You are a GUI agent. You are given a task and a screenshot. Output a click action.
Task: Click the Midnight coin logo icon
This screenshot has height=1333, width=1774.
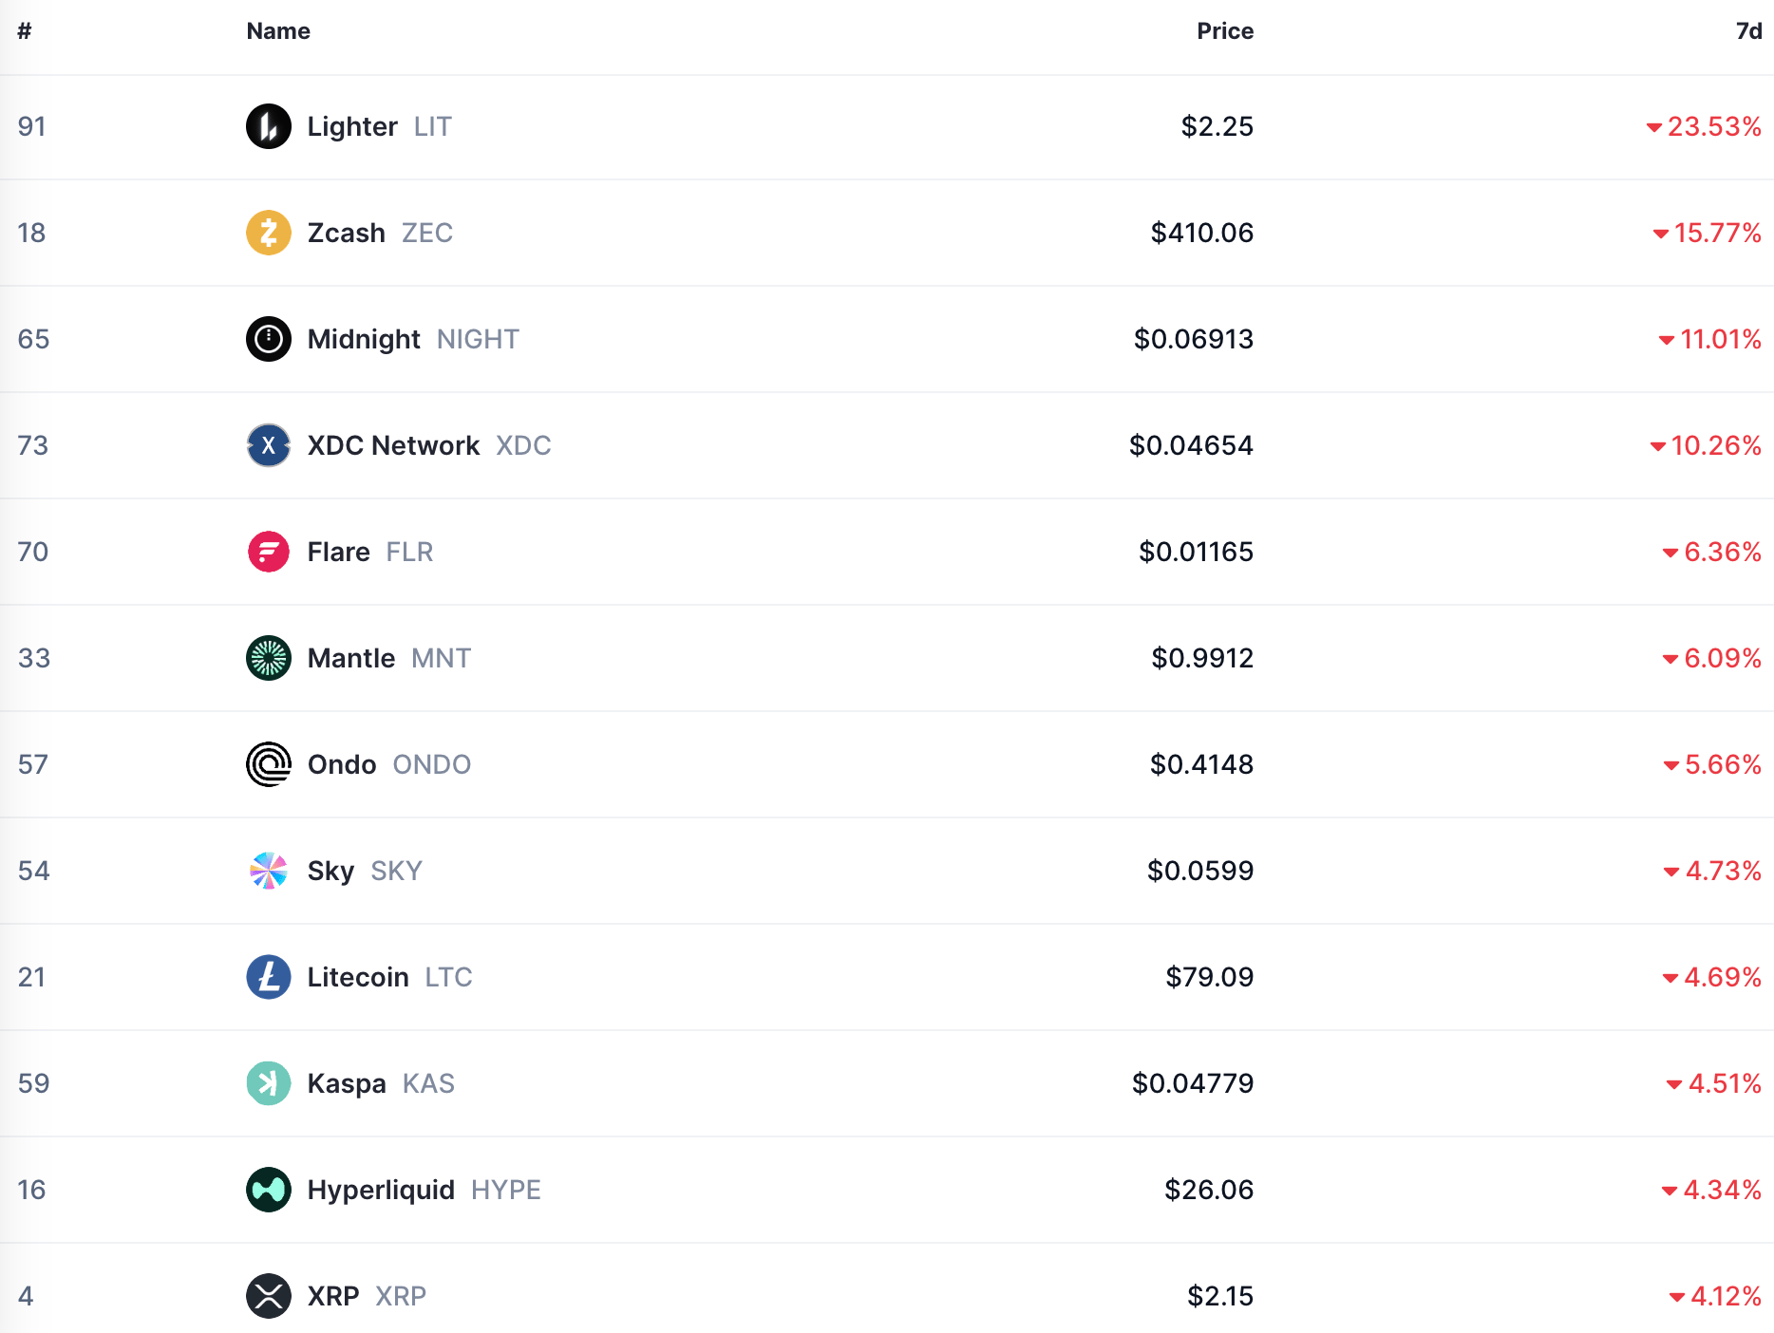pos(269,339)
